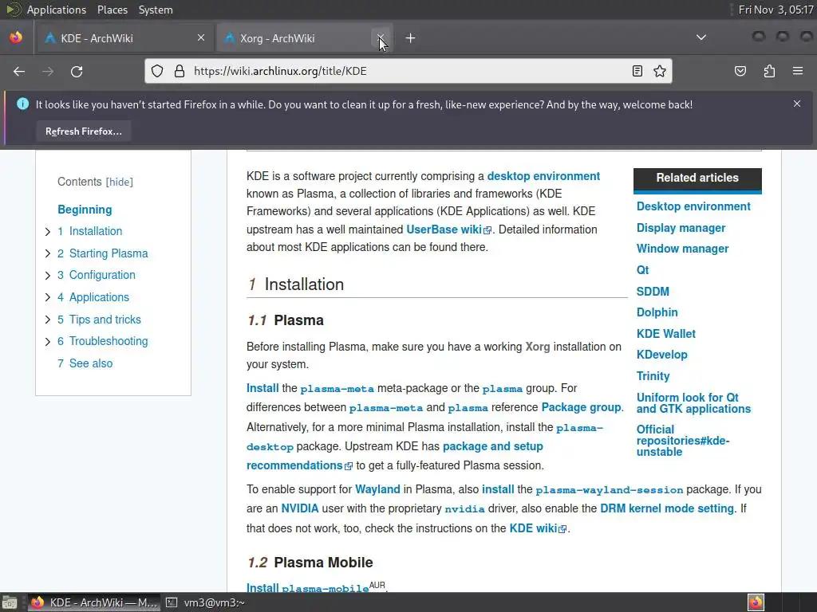Open Desktop environment related article
817x612 pixels.
[693, 206]
